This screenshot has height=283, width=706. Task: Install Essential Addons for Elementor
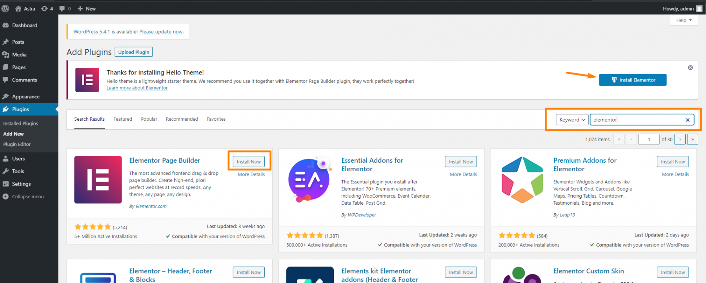pos(461,161)
